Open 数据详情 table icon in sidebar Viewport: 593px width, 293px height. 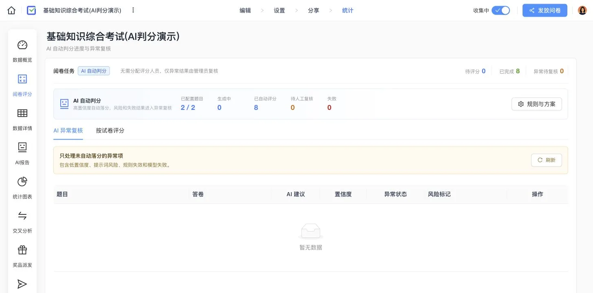tap(22, 113)
